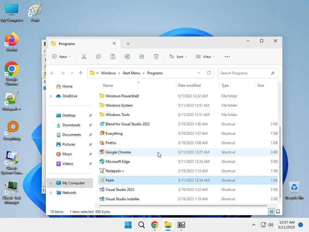Click the Search Programs input field
Screen dimensions: 309x232
(x=248, y=73)
